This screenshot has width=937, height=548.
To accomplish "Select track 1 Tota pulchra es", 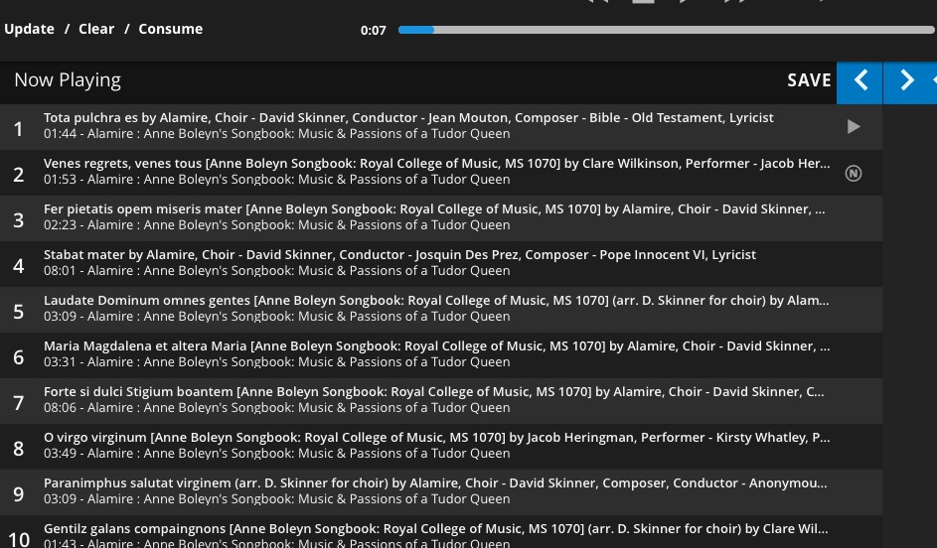I will (x=441, y=126).
